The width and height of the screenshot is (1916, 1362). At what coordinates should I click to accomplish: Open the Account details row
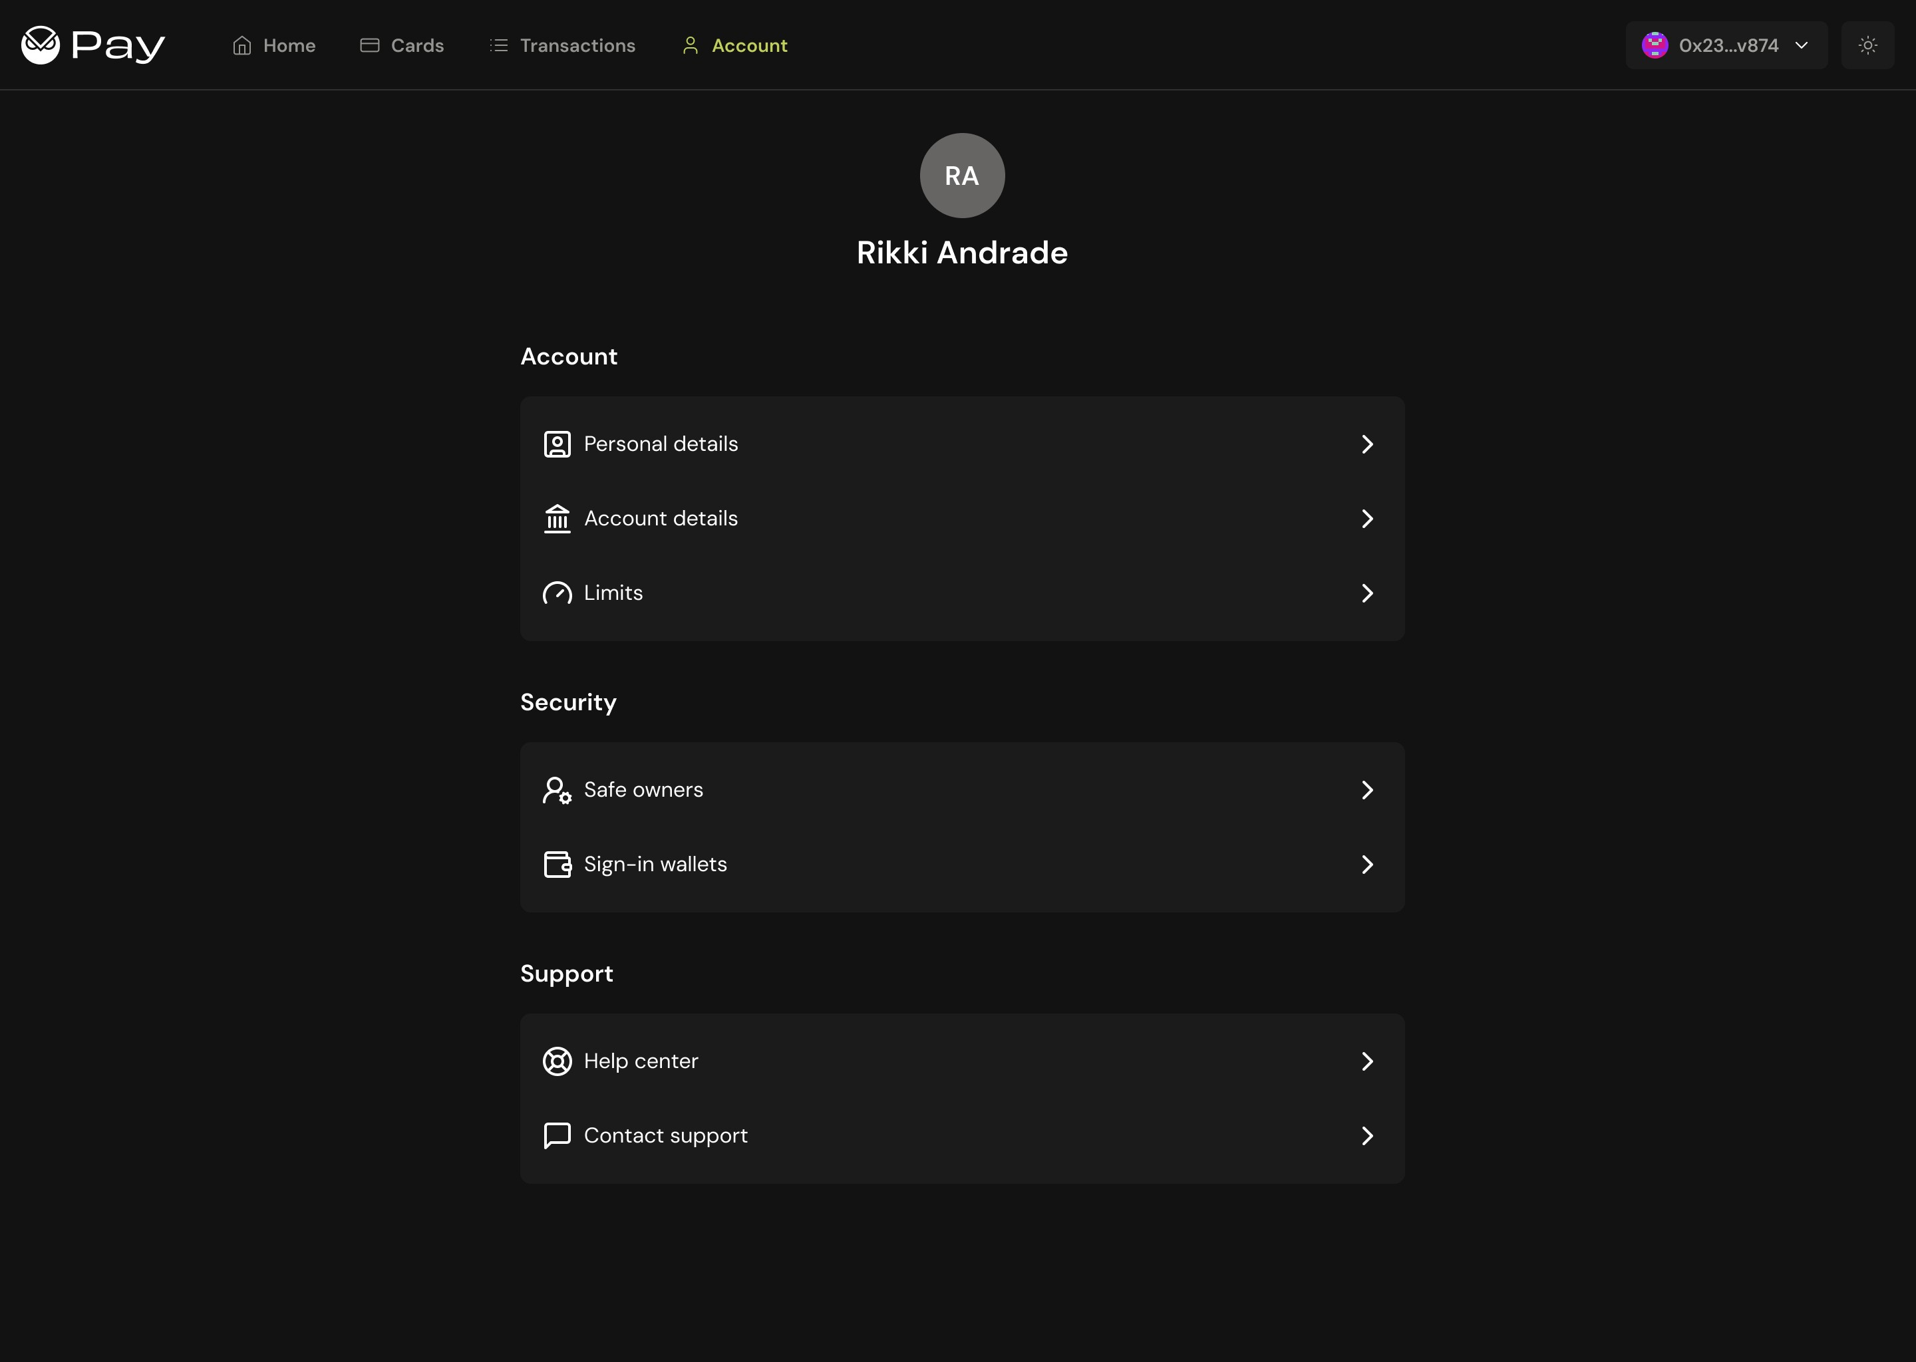click(961, 518)
